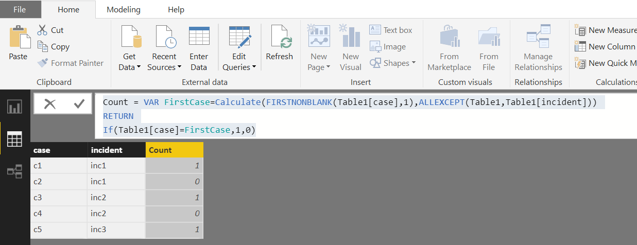
Task: Cancel formula edit with X icon
Action: click(50, 104)
